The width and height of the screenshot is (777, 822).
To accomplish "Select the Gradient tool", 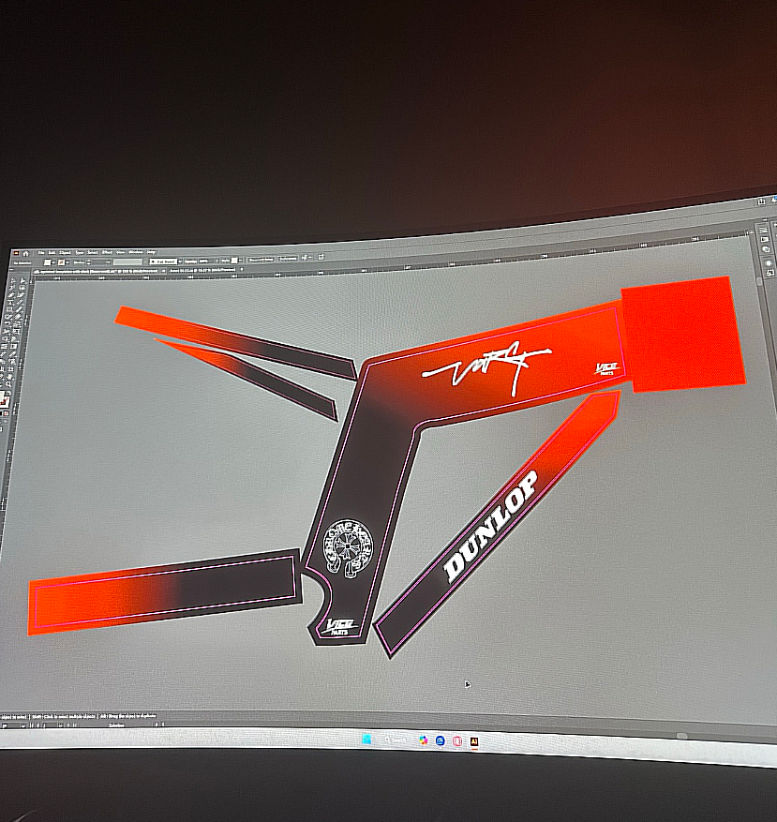I will pyautogui.click(x=14, y=347).
